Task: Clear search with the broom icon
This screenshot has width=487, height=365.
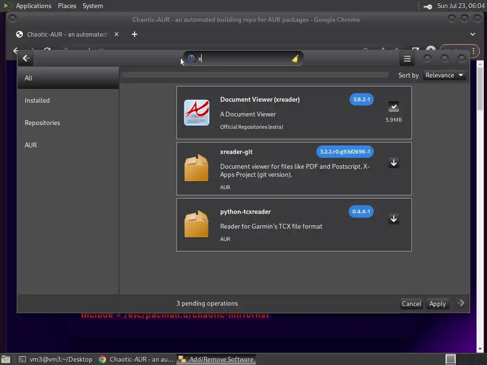Action: [x=295, y=58]
